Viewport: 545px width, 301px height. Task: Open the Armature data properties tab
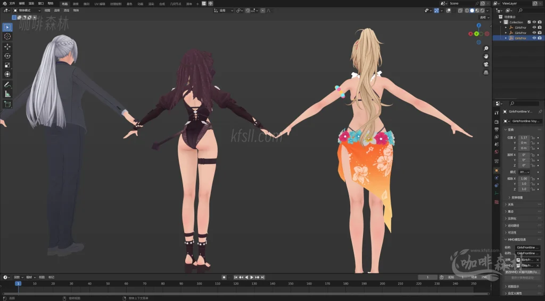[497, 193]
